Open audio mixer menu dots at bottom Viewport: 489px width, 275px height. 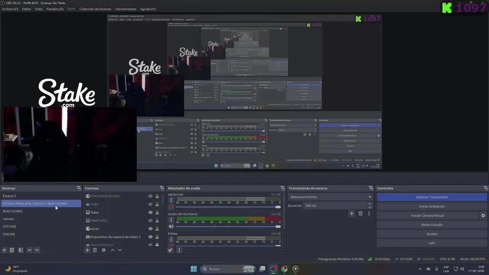tap(179, 250)
